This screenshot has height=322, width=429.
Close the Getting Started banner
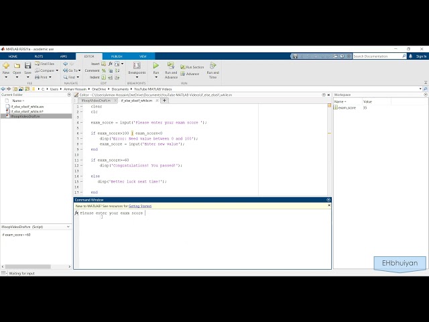coord(329,205)
